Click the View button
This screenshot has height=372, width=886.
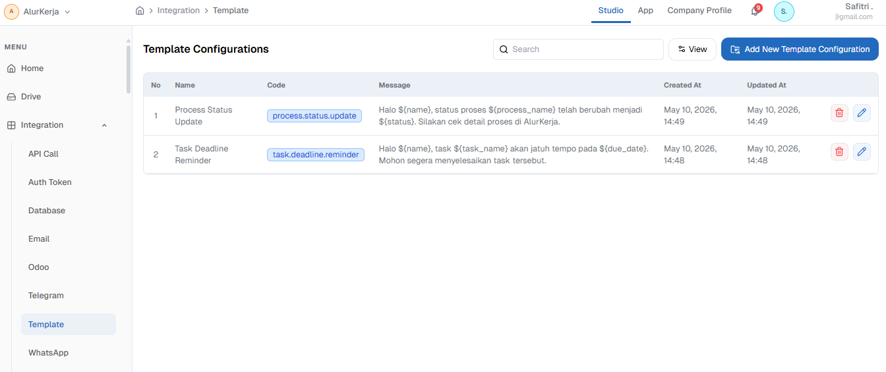pos(692,49)
